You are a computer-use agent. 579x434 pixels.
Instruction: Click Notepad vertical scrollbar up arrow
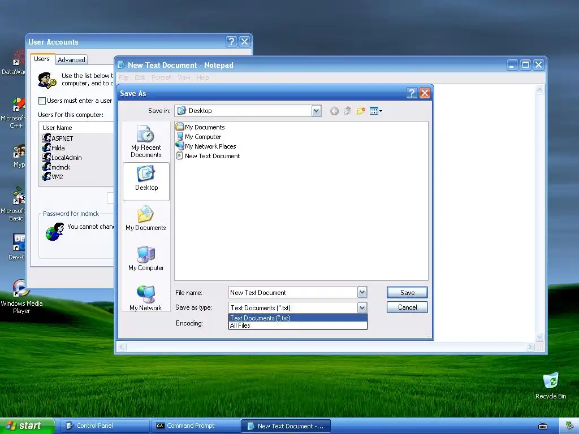click(540, 90)
